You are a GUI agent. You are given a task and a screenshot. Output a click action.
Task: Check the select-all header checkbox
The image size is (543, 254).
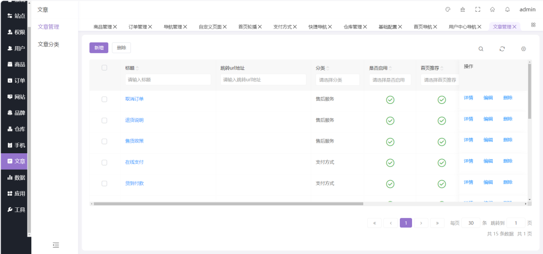[104, 68]
